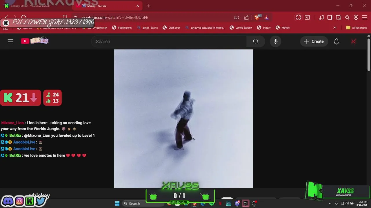The image size is (371, 208).
Task: Open see saved passwords bookmark
Action: (205, 28)
